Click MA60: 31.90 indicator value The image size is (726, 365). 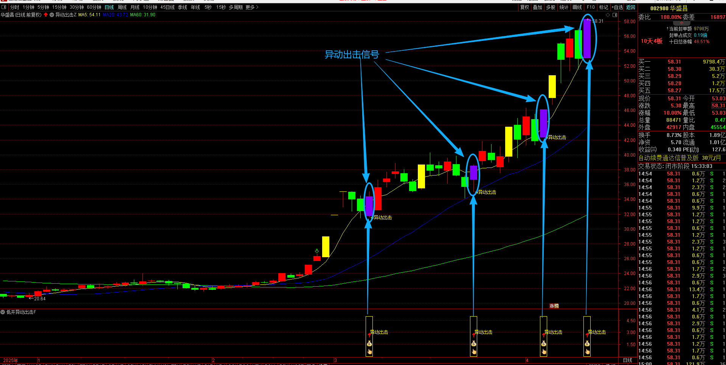click(x=143, y=15)
